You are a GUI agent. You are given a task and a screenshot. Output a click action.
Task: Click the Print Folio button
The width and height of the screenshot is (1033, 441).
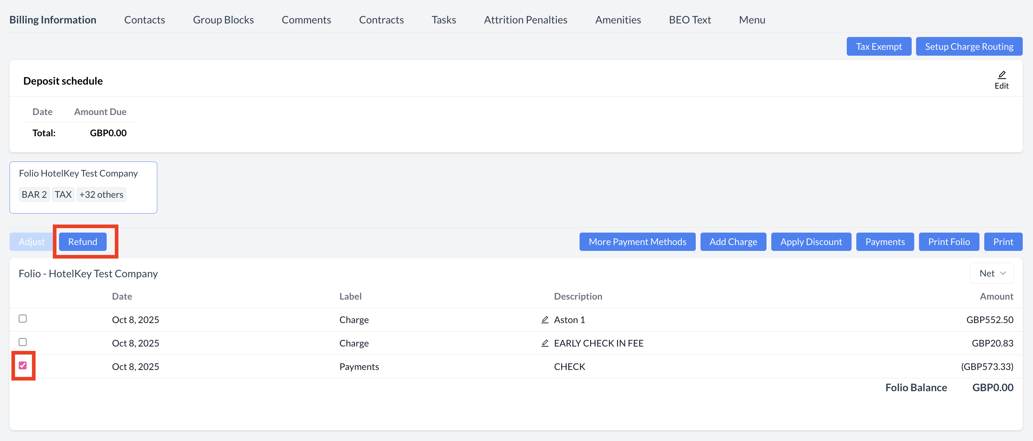coord(948,242)
